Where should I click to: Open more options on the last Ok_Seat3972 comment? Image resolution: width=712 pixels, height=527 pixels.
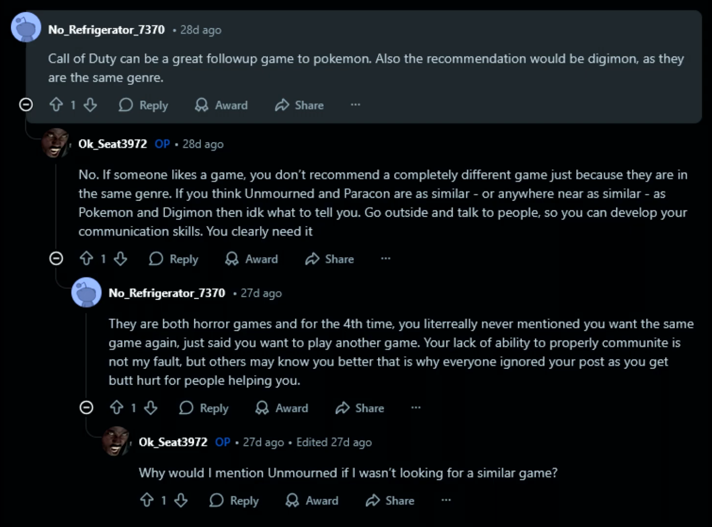click(446, 500)
